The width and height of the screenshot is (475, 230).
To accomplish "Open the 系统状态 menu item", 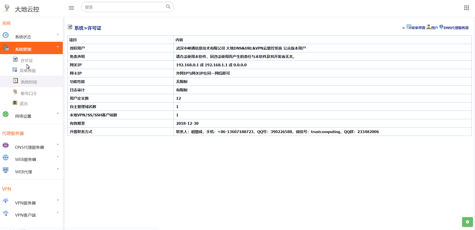I will pos(31,36).
